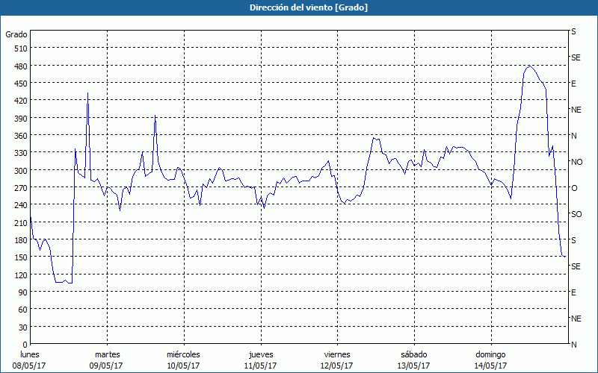Select the 'jueves' day label
This screenshot has width=598, height=373.
click(x=260, y=354)
